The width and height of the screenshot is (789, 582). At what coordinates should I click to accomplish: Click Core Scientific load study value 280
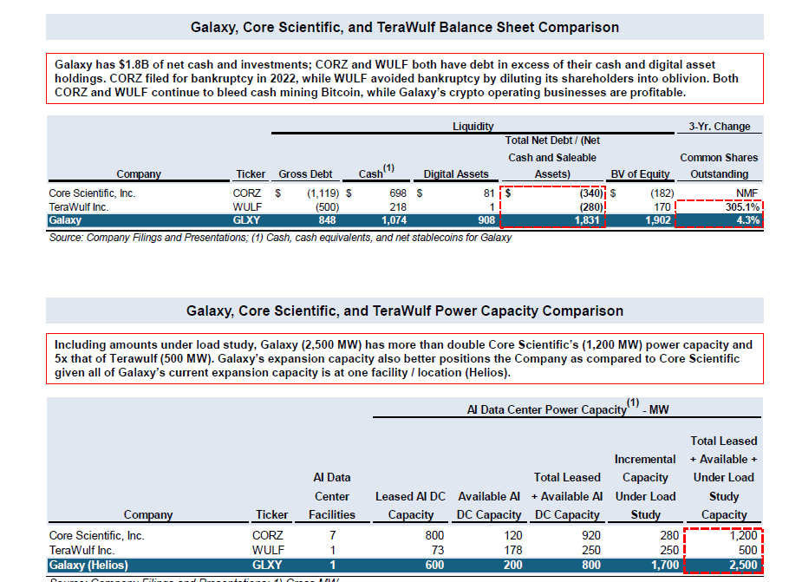[x=669, y=535]
